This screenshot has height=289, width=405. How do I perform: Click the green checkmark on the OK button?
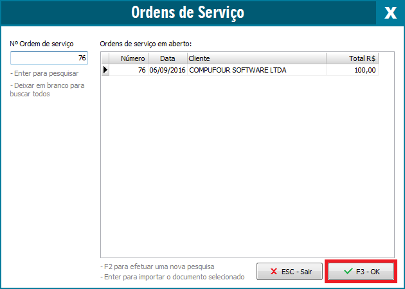coord(348,272)
